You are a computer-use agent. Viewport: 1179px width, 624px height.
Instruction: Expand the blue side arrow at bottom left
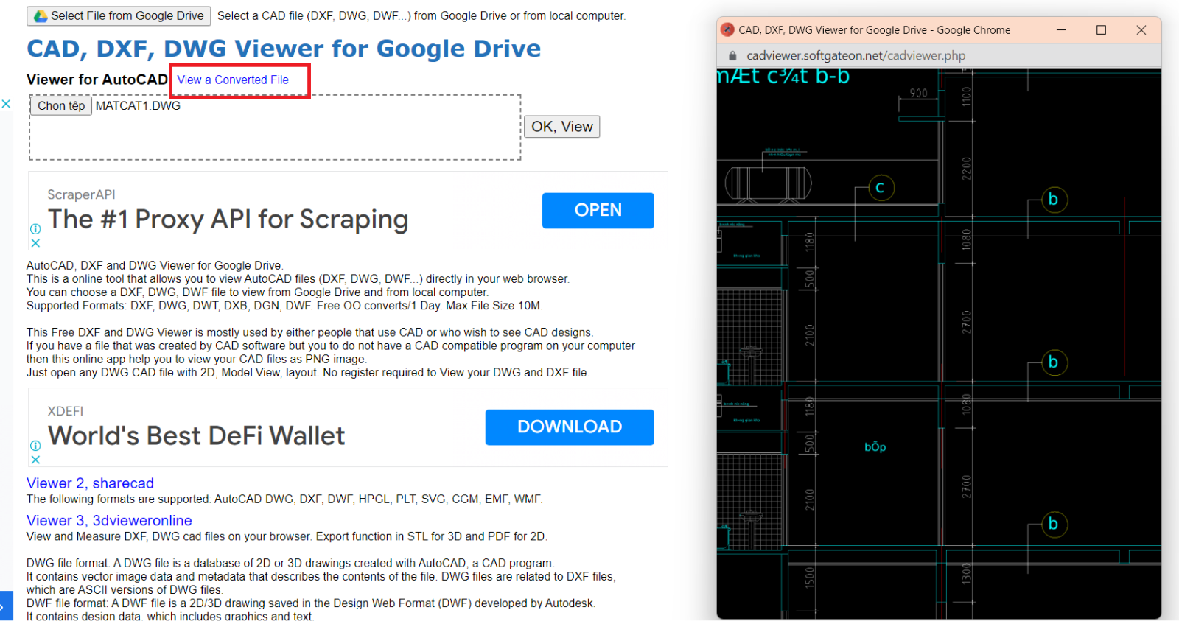(x=4, y=607)
